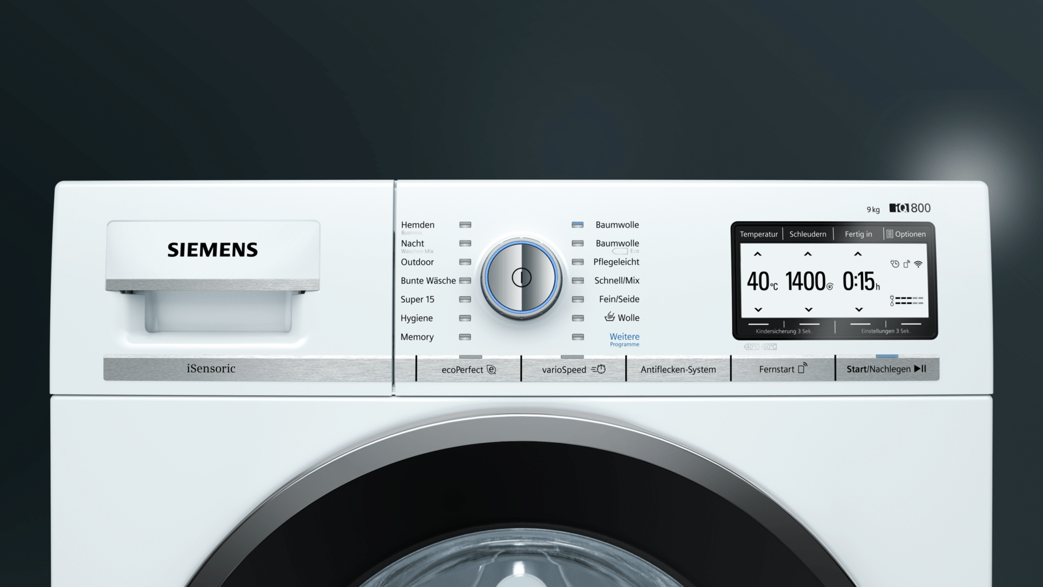
Task: Tap the plug energy consumption indicator
Action: tap(907, 298)
